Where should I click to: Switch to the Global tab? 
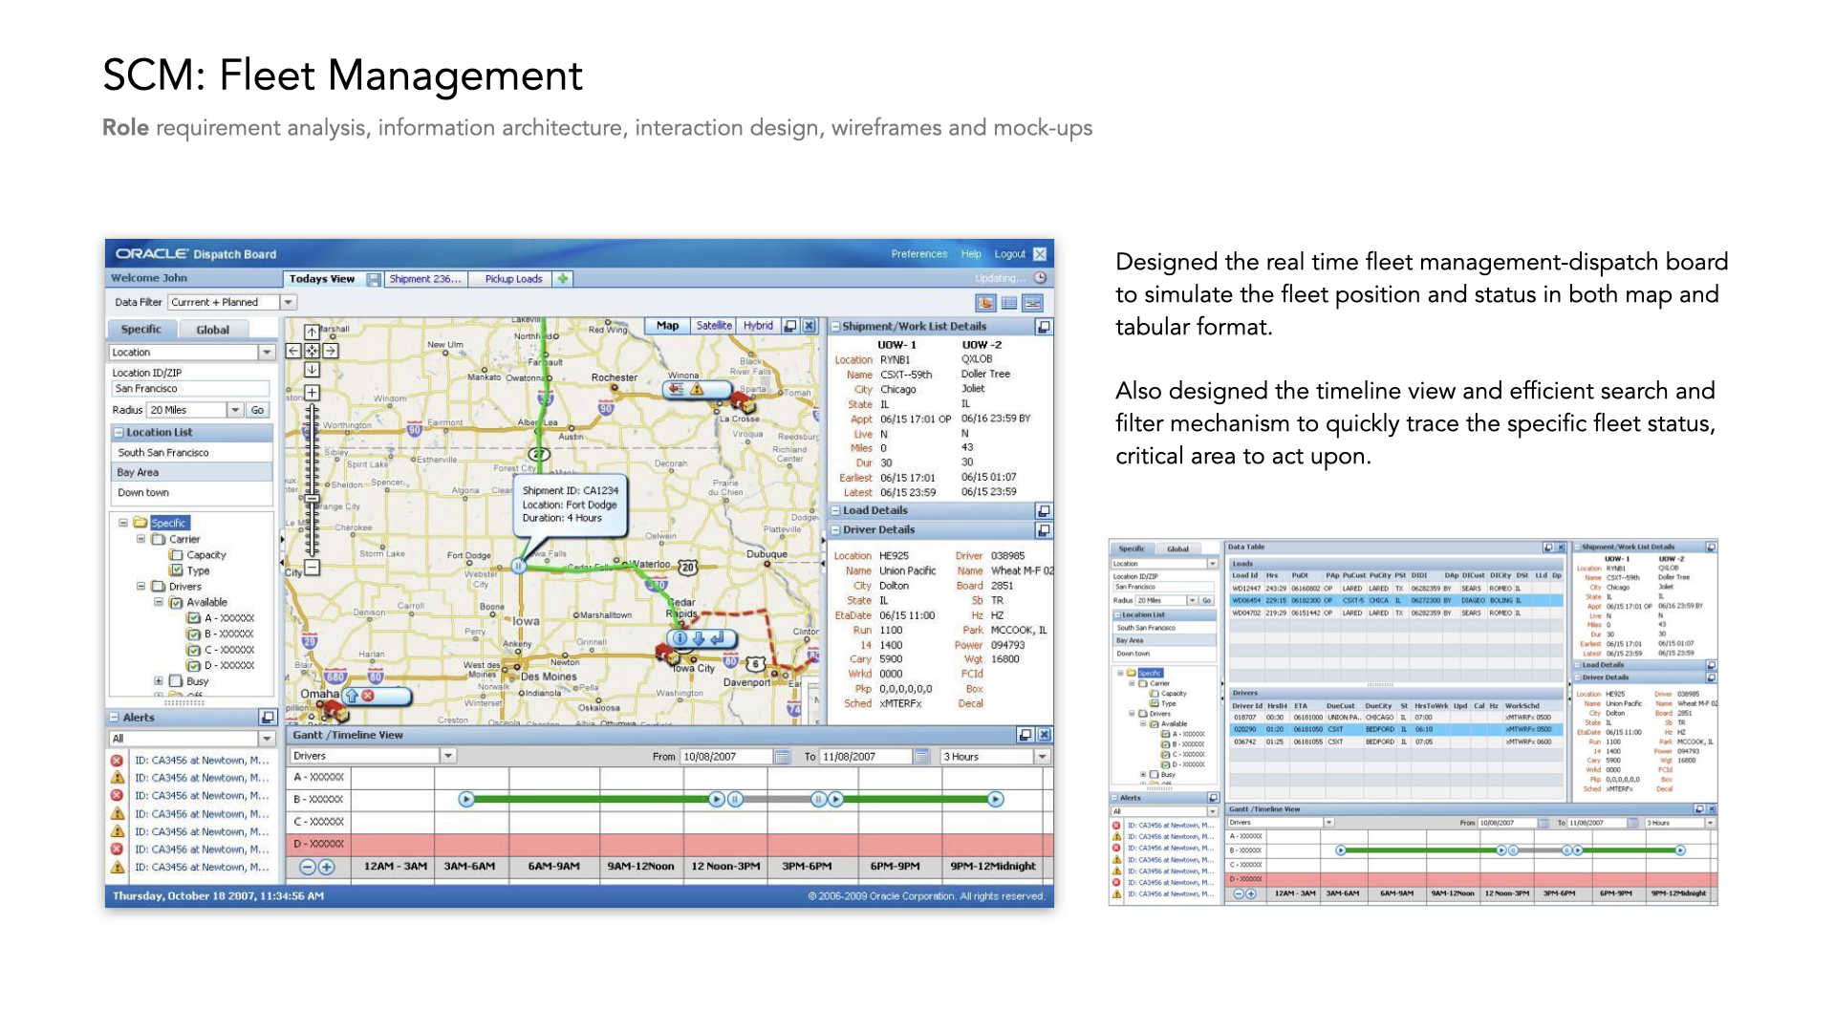[212, 330]
